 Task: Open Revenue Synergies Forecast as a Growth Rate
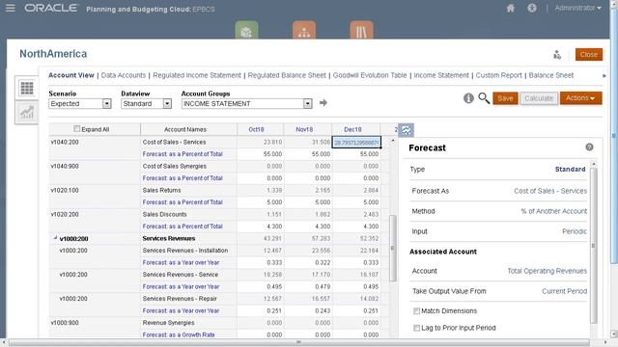point(179,334)
